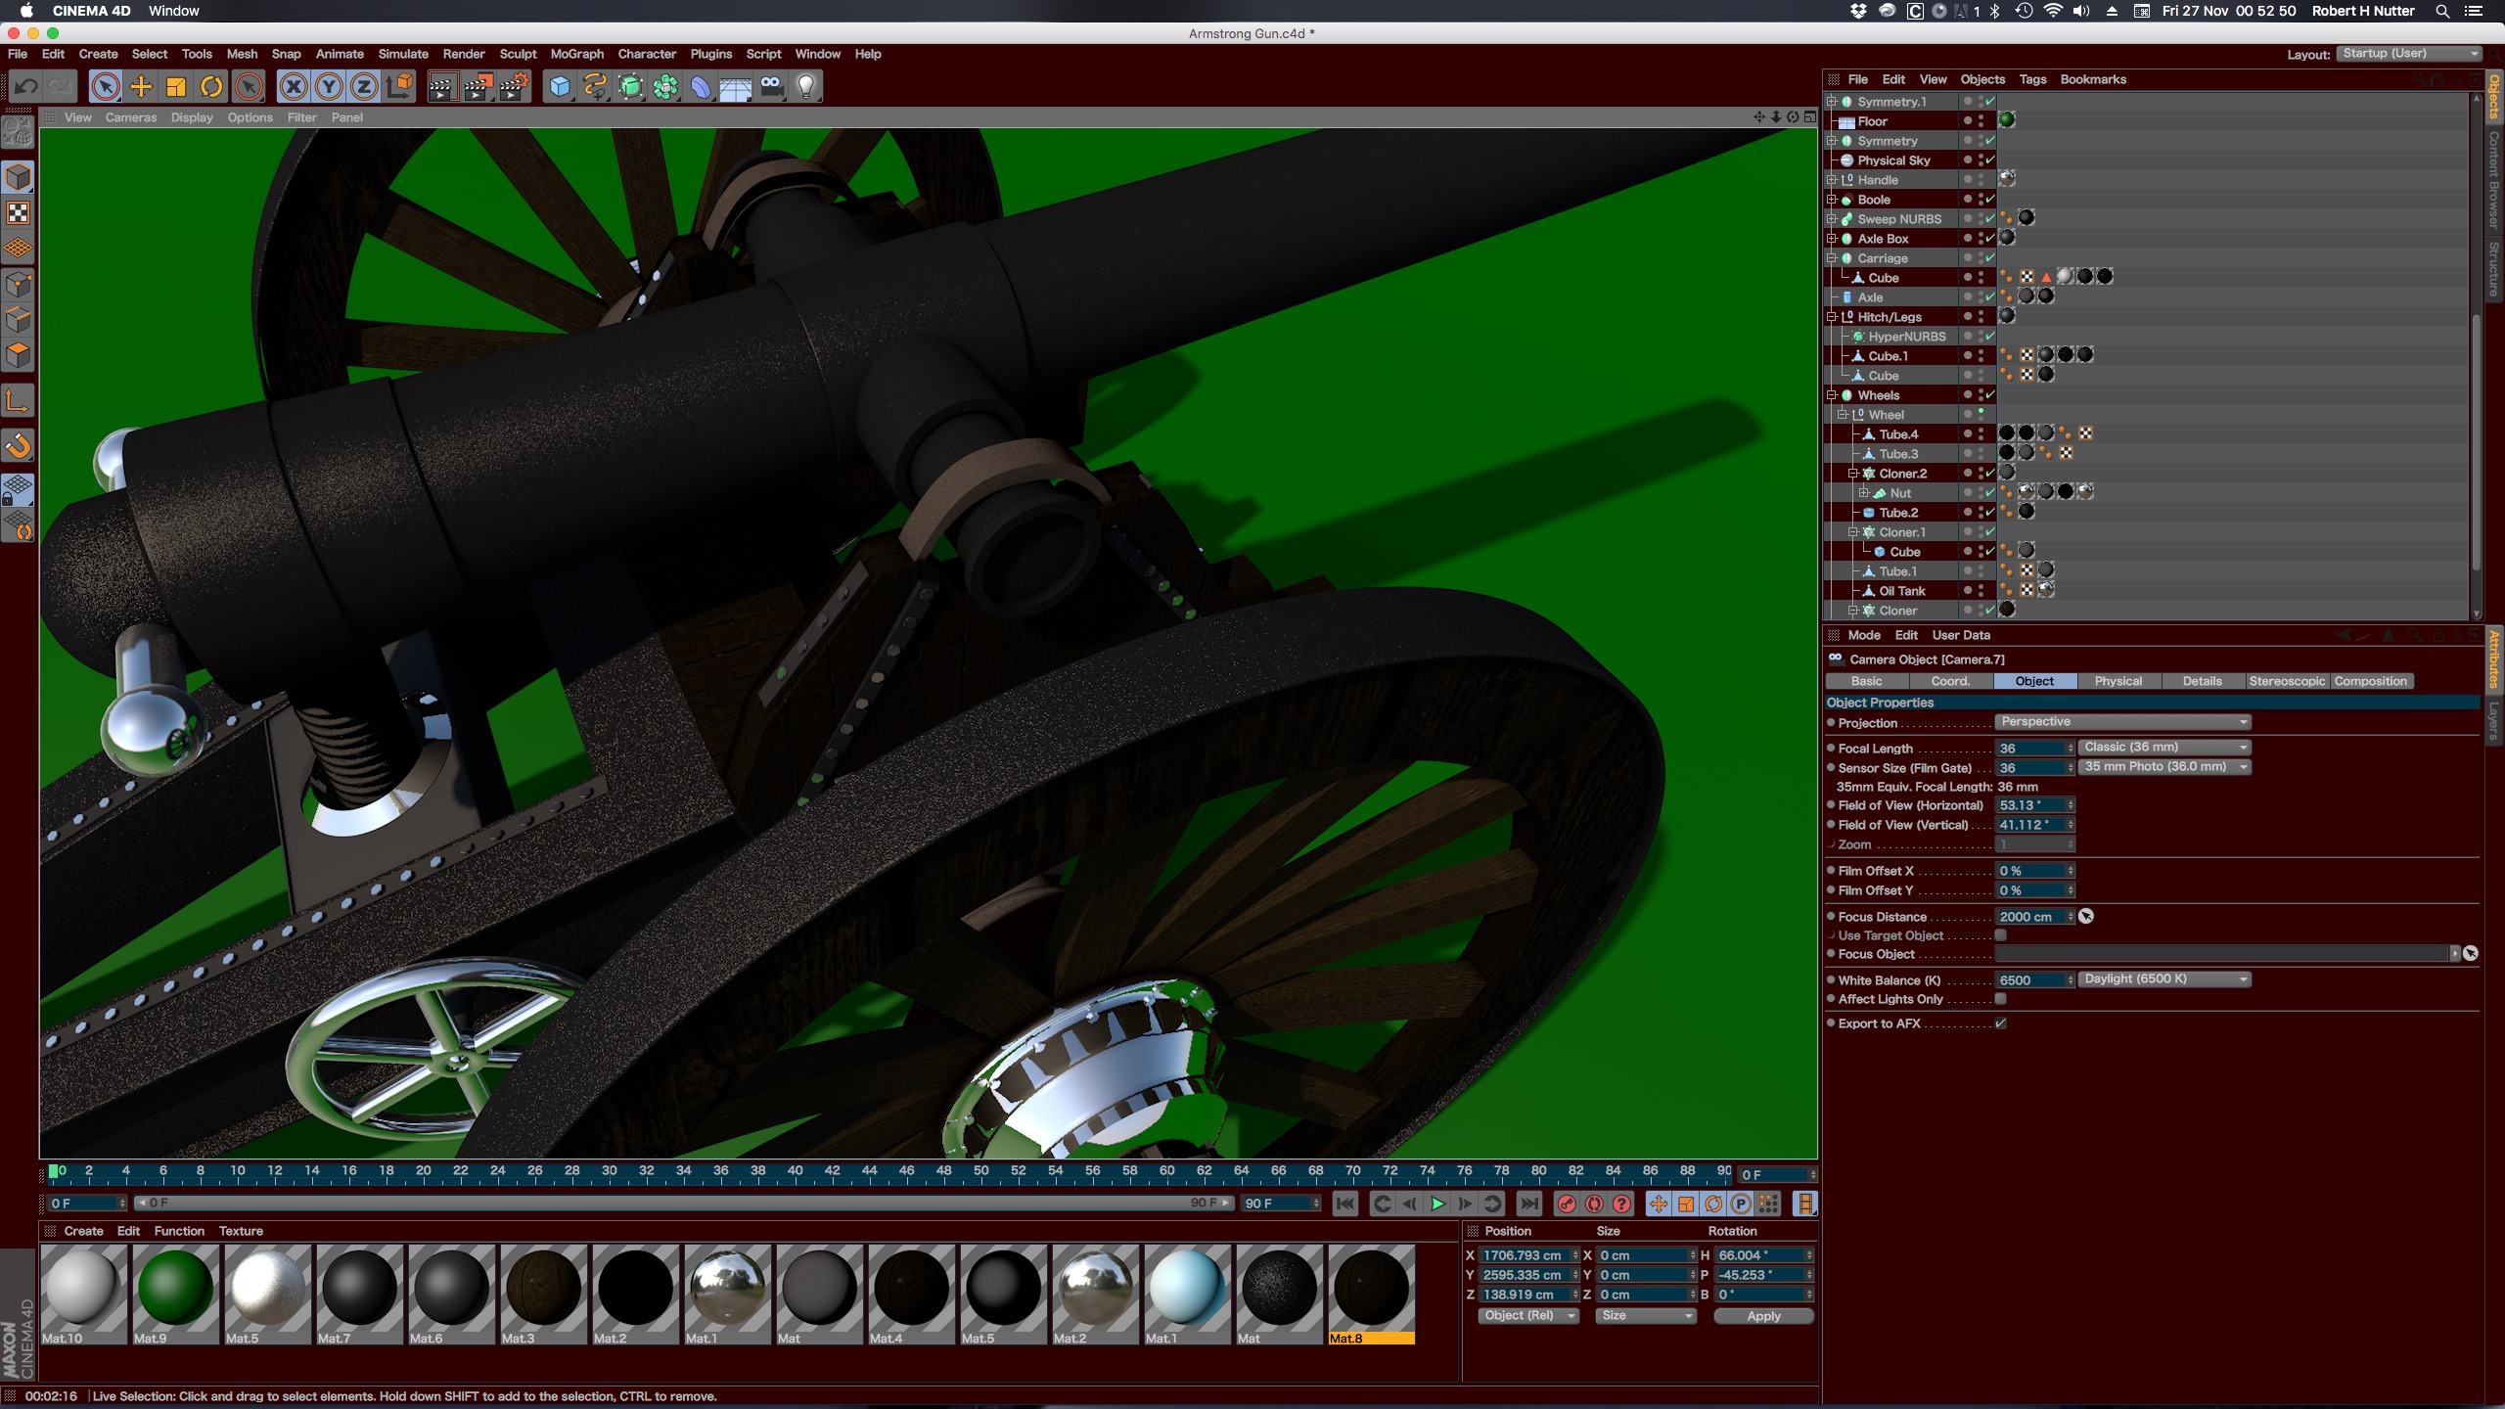Select the Mat.8 highlighted material

pos(1371,1294)
